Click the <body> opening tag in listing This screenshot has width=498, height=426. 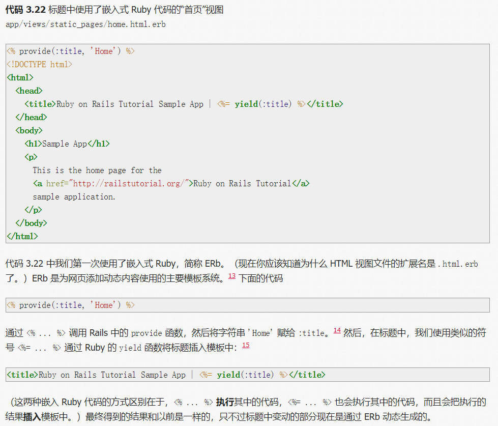click(28, 130)
